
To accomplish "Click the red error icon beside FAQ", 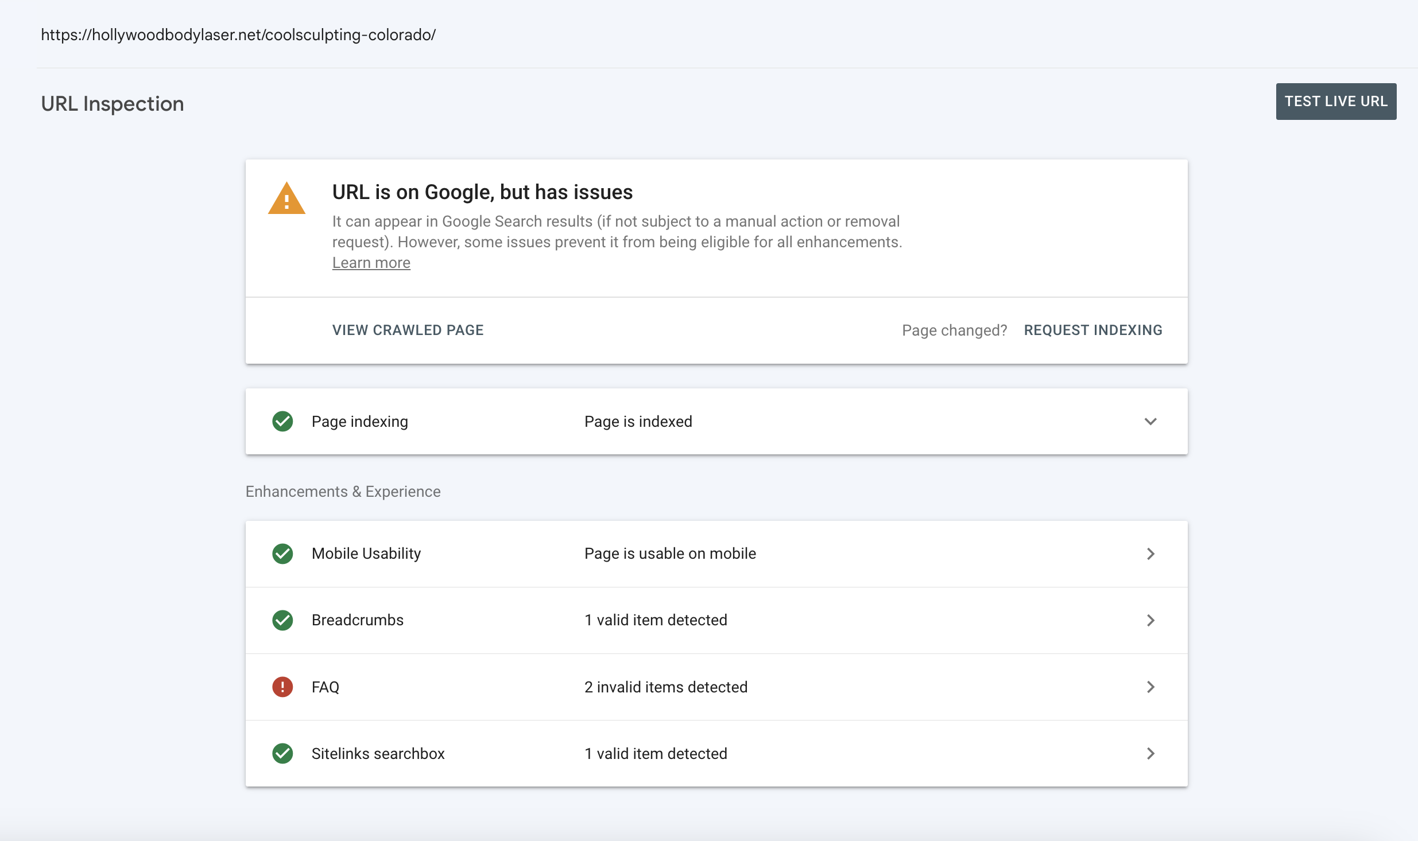I will point(282,687).
